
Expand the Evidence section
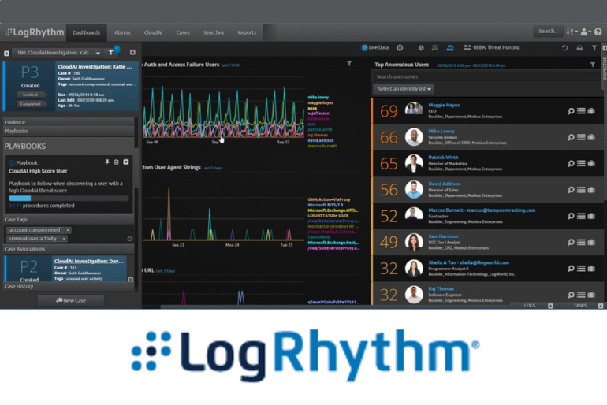(x=15, y=122)
